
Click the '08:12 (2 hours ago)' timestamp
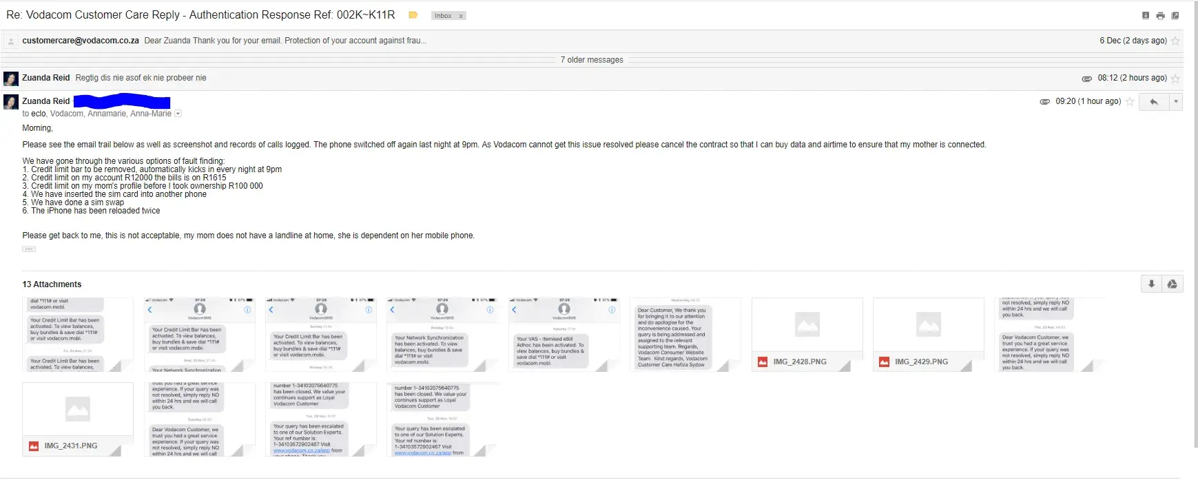point(1133,78)
